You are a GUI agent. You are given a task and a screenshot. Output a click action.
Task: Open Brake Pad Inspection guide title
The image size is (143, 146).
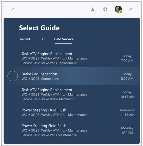(x=39, y=74)
